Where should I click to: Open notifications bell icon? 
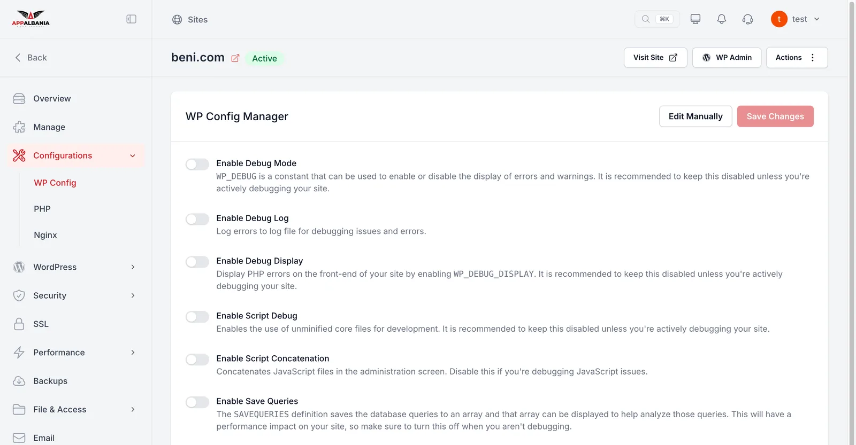[722, 19]
